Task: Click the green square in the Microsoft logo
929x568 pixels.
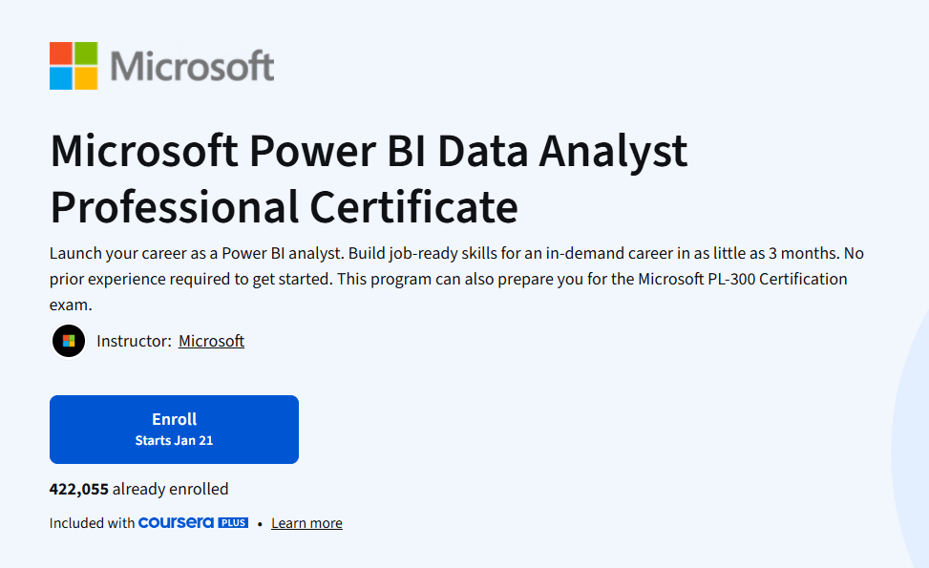Action: pos(84,53)
